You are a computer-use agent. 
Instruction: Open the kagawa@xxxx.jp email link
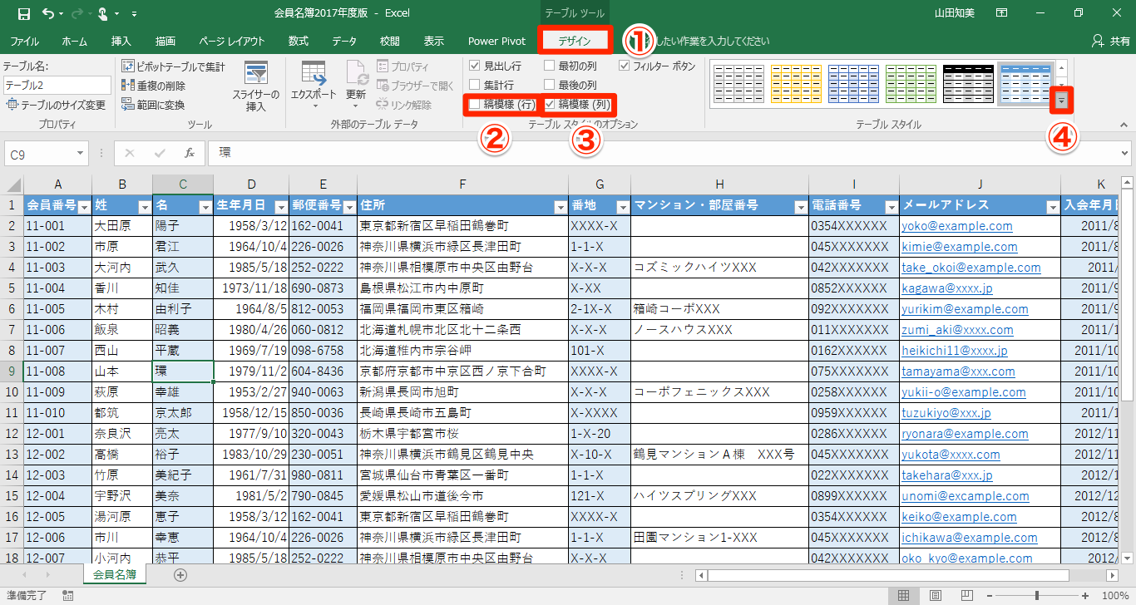(947, 288)
